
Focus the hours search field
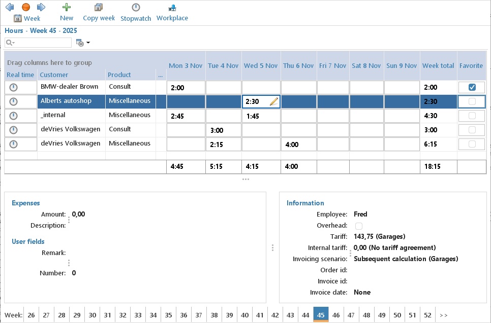click(38, 43)
